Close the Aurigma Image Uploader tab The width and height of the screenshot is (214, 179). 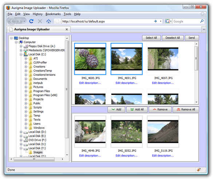coord(67,30)
